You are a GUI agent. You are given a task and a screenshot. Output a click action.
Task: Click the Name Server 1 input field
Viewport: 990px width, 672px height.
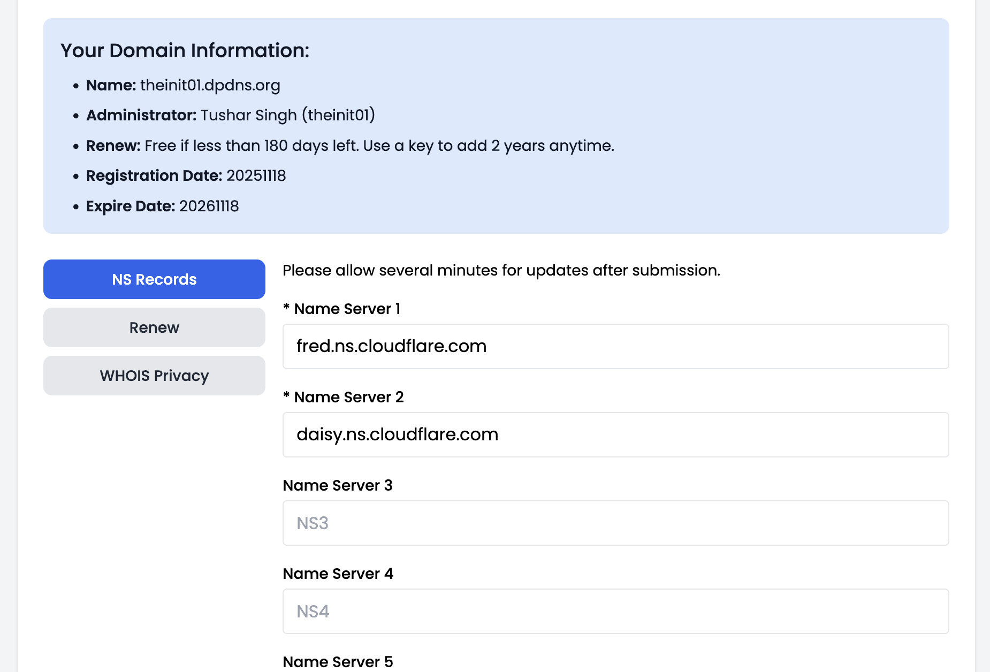coord(615,346)
